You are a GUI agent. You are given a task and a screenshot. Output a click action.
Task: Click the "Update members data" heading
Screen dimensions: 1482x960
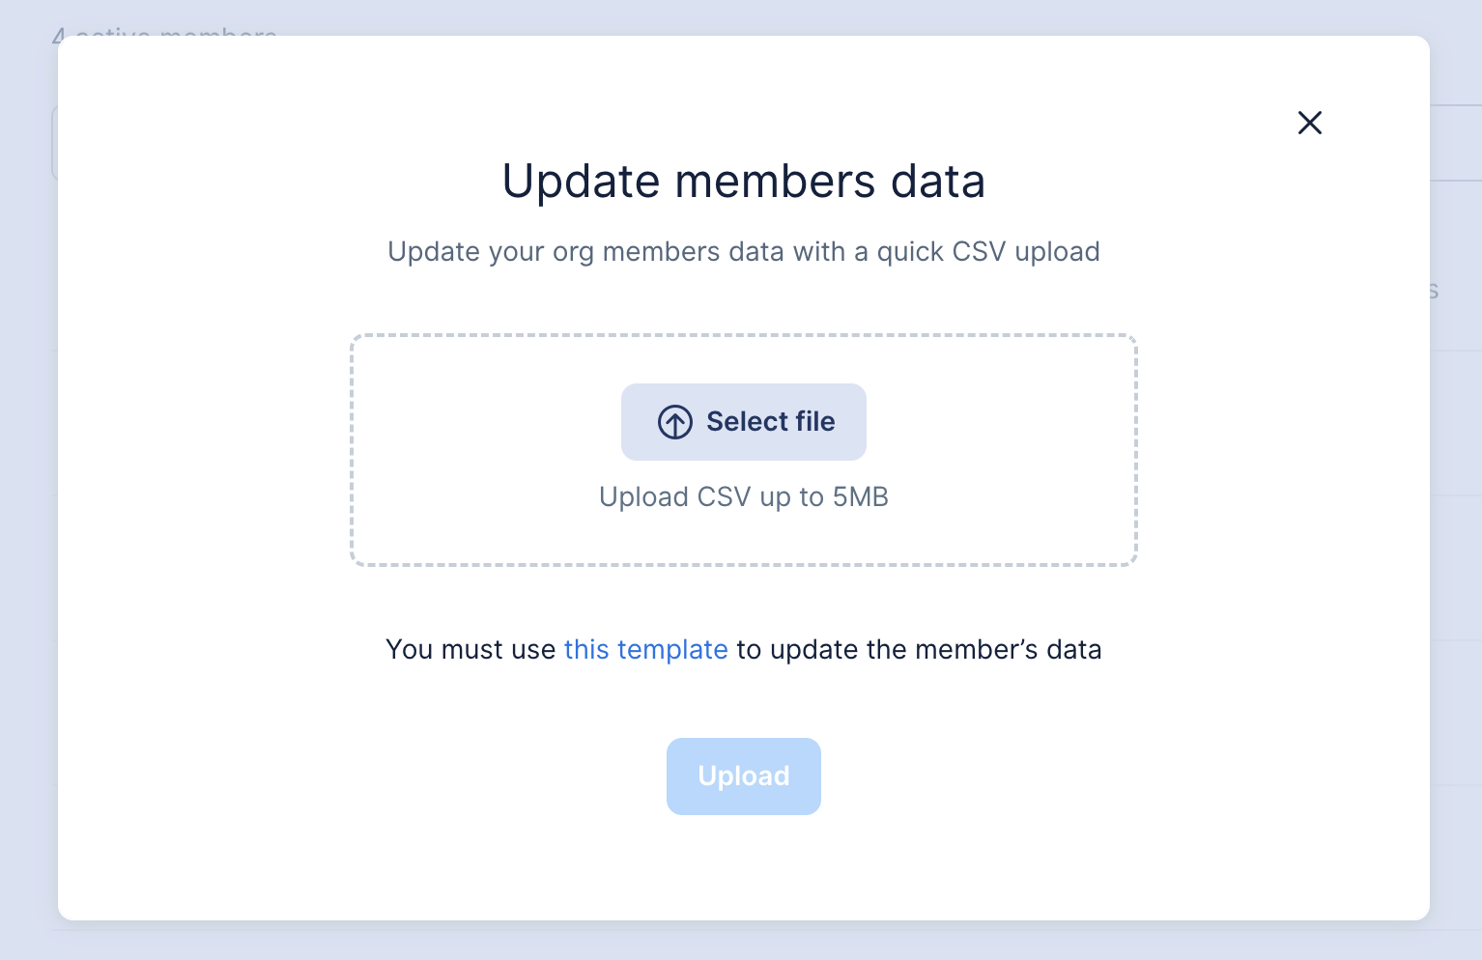coord(743,182)
